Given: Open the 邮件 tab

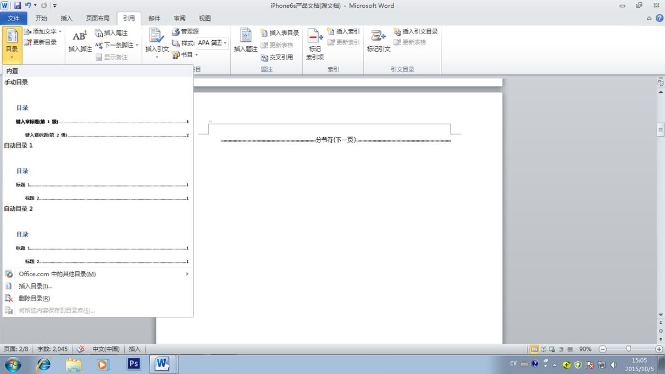Looking at the screenshot, I should [154, 18].
